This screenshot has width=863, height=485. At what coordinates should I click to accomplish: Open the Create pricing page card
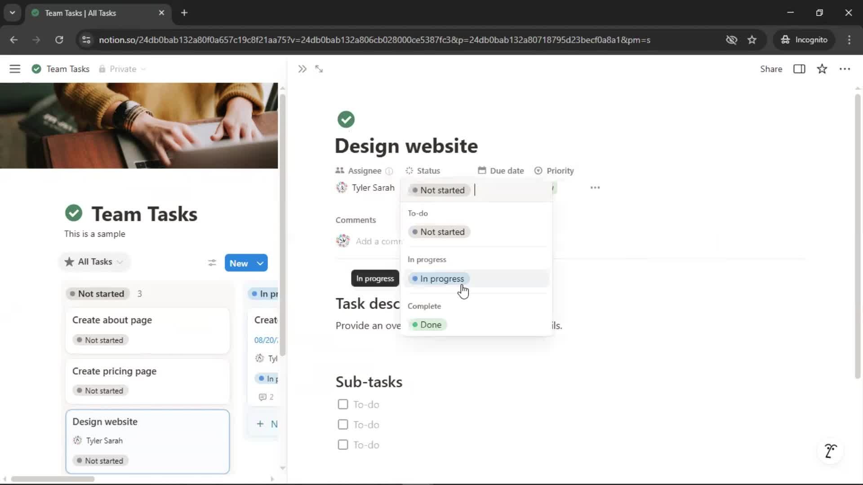[x=147, y=381]
